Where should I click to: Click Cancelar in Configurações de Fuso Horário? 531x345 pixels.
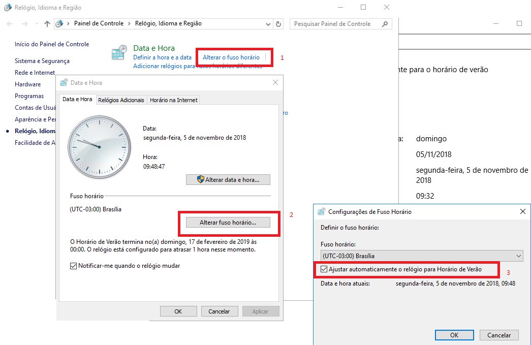(499, 335)
